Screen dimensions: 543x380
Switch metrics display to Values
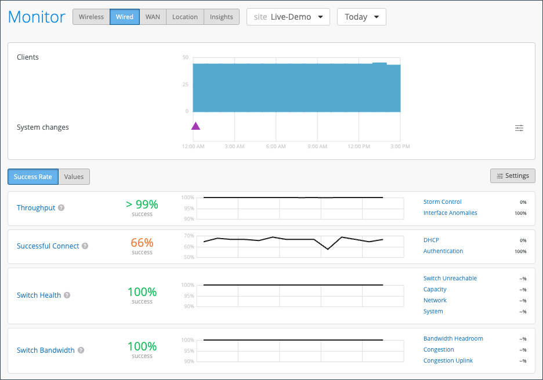click(x=74, y=177)
